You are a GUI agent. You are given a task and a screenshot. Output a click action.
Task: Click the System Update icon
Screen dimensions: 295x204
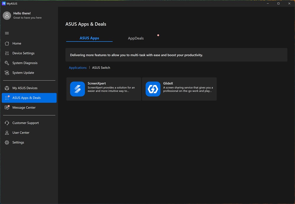[x=7, y=73]
